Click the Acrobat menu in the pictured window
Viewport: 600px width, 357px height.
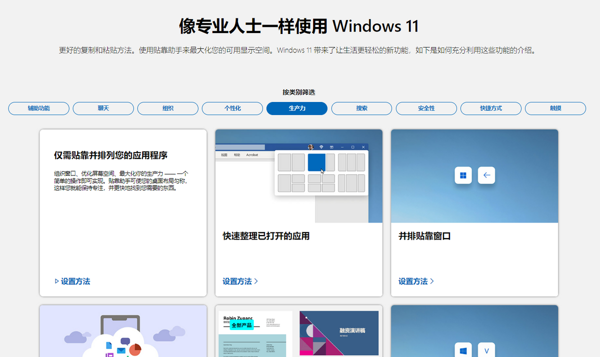coord(252,155)
